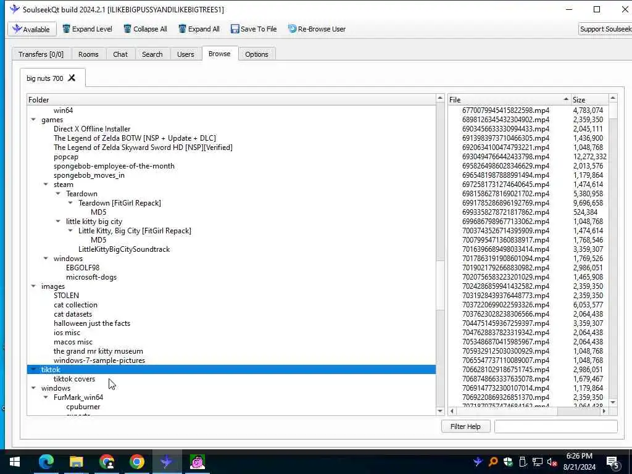
Task: Click the Re-Browse User refresh icon
Action: [292, 28]
